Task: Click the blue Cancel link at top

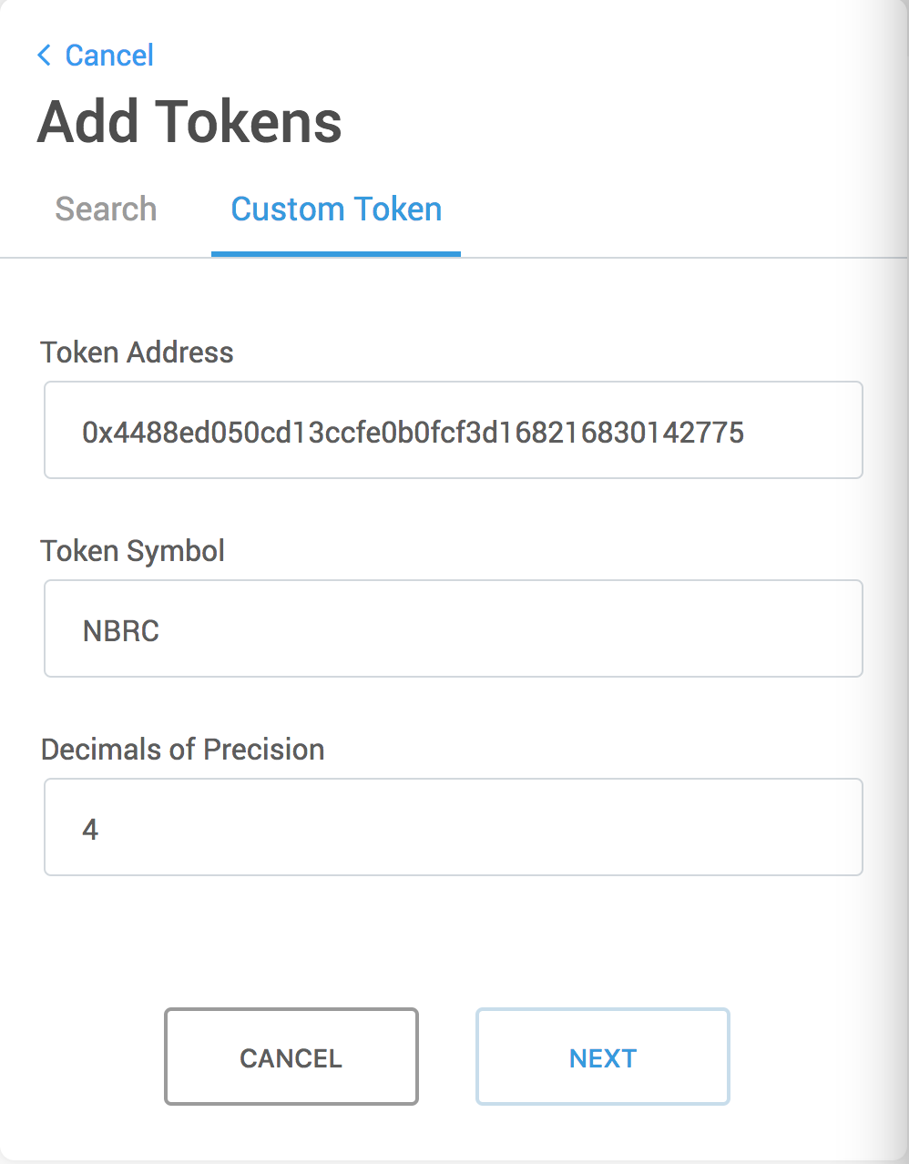Action: point(109,56)
